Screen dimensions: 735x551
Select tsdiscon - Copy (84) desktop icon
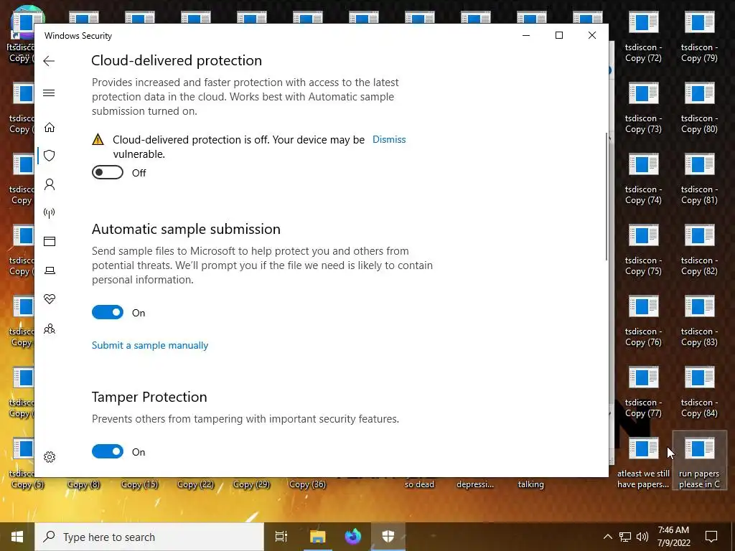click(x=699, y=392)
